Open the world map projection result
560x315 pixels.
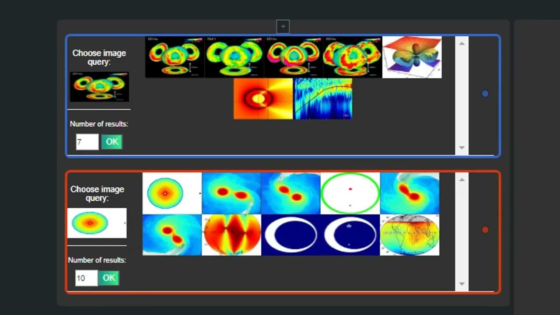pos(409,234)
